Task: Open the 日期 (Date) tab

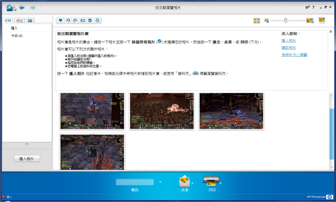Action: tap(8, 20)
